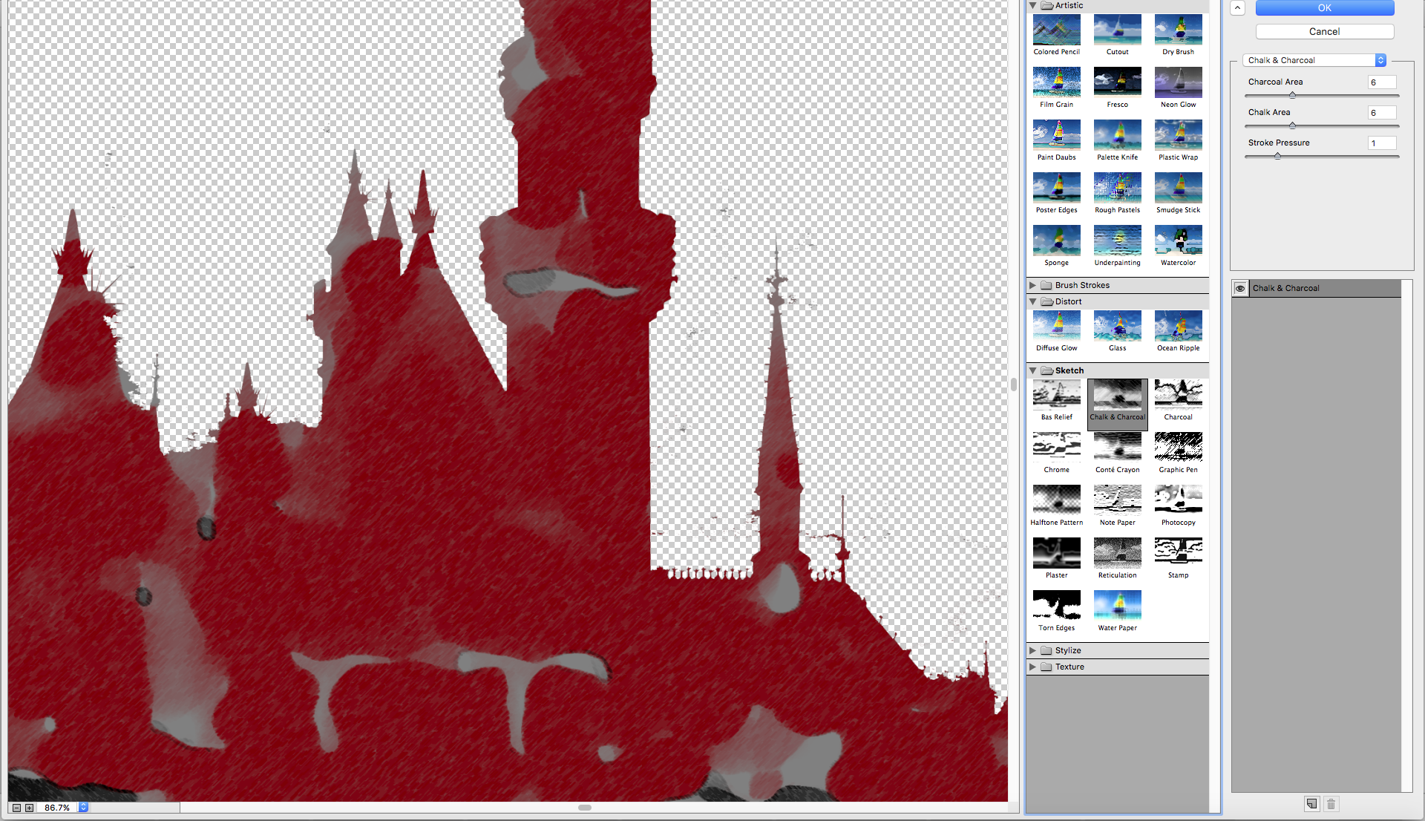Collapse the Sketch filter folder

(1032, 370)
